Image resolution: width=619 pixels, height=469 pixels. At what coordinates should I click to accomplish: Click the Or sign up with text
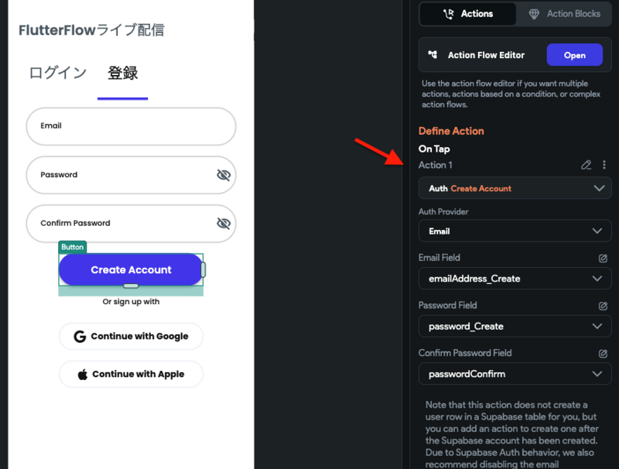[x=131, y=302]
